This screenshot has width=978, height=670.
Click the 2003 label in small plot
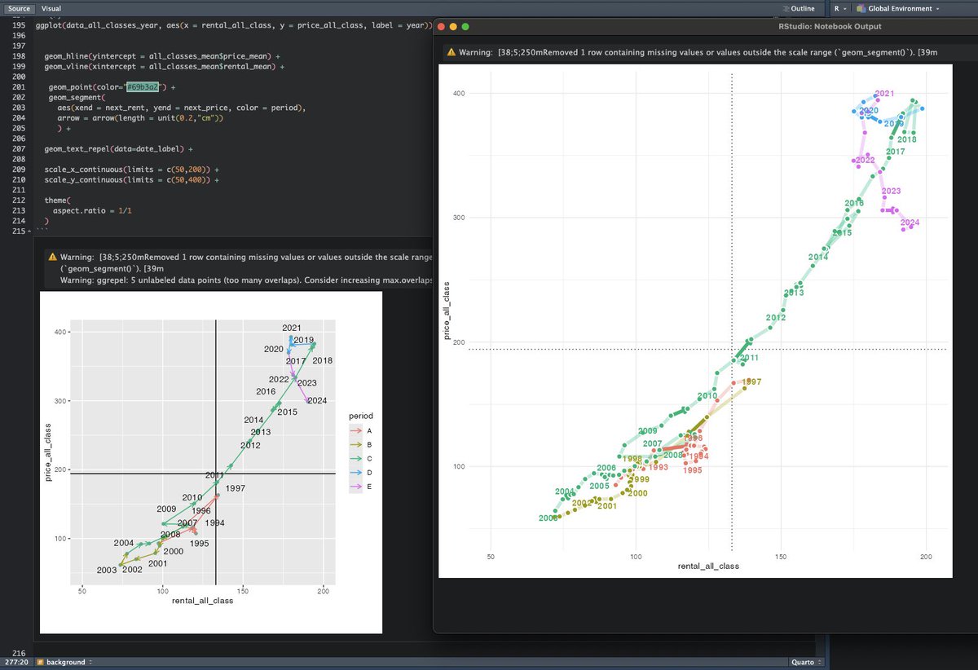tap(107, 570)
